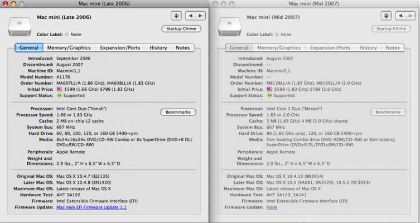Select General tab in Late 2006 window
Screen dimensions: 420x223
[28, 47]
